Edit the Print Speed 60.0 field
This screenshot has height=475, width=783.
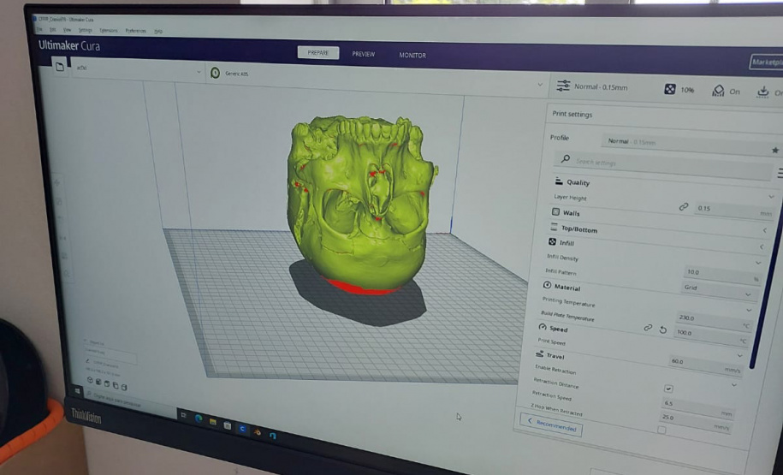point(704,365)
